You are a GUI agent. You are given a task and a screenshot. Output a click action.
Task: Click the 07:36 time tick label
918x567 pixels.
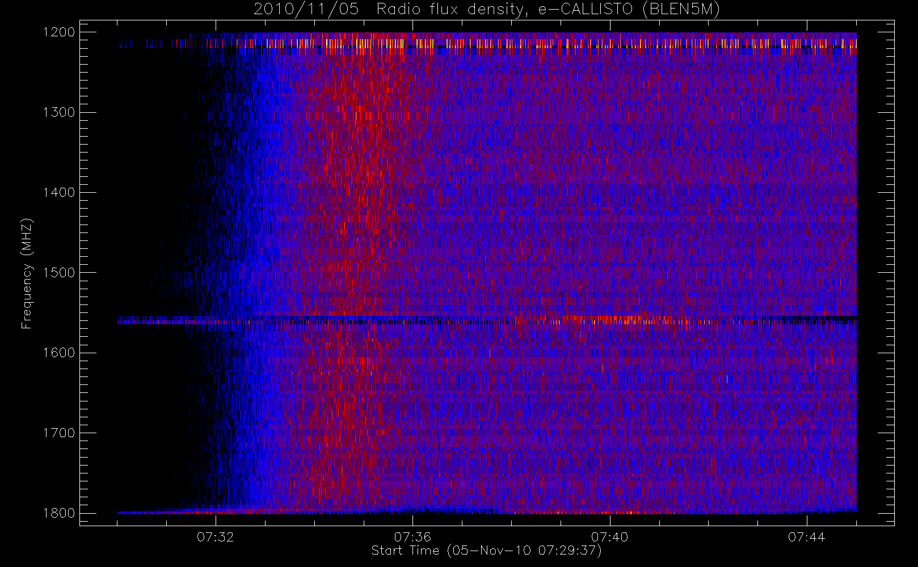pyautogui.click(x=412, y=537)
